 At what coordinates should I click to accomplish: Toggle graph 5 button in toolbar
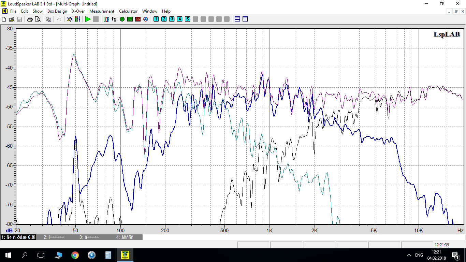point(188,19)
